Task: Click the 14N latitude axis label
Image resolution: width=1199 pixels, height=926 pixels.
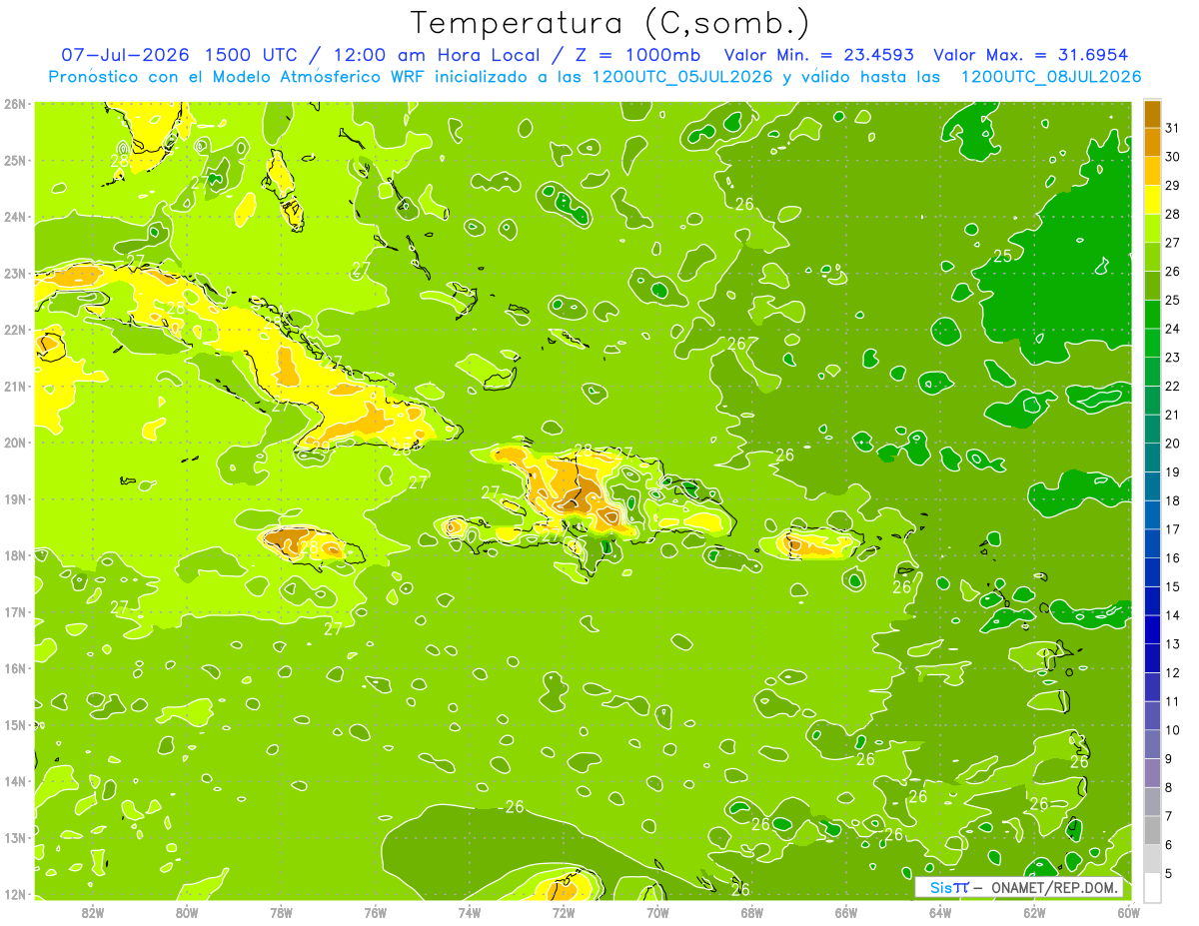Action: [15, 781]
